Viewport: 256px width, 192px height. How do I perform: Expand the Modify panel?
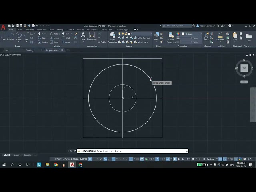(58, 46)
